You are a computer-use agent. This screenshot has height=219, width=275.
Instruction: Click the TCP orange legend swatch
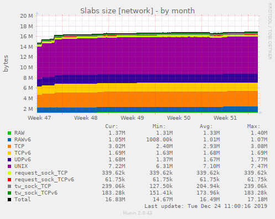(x=9, y=146)
